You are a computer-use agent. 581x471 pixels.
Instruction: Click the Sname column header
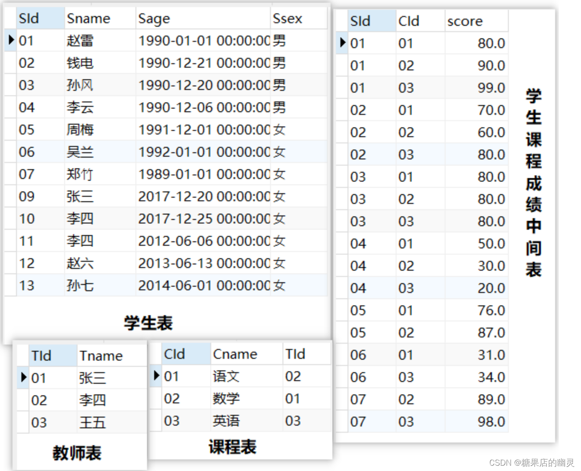[100, 18]
